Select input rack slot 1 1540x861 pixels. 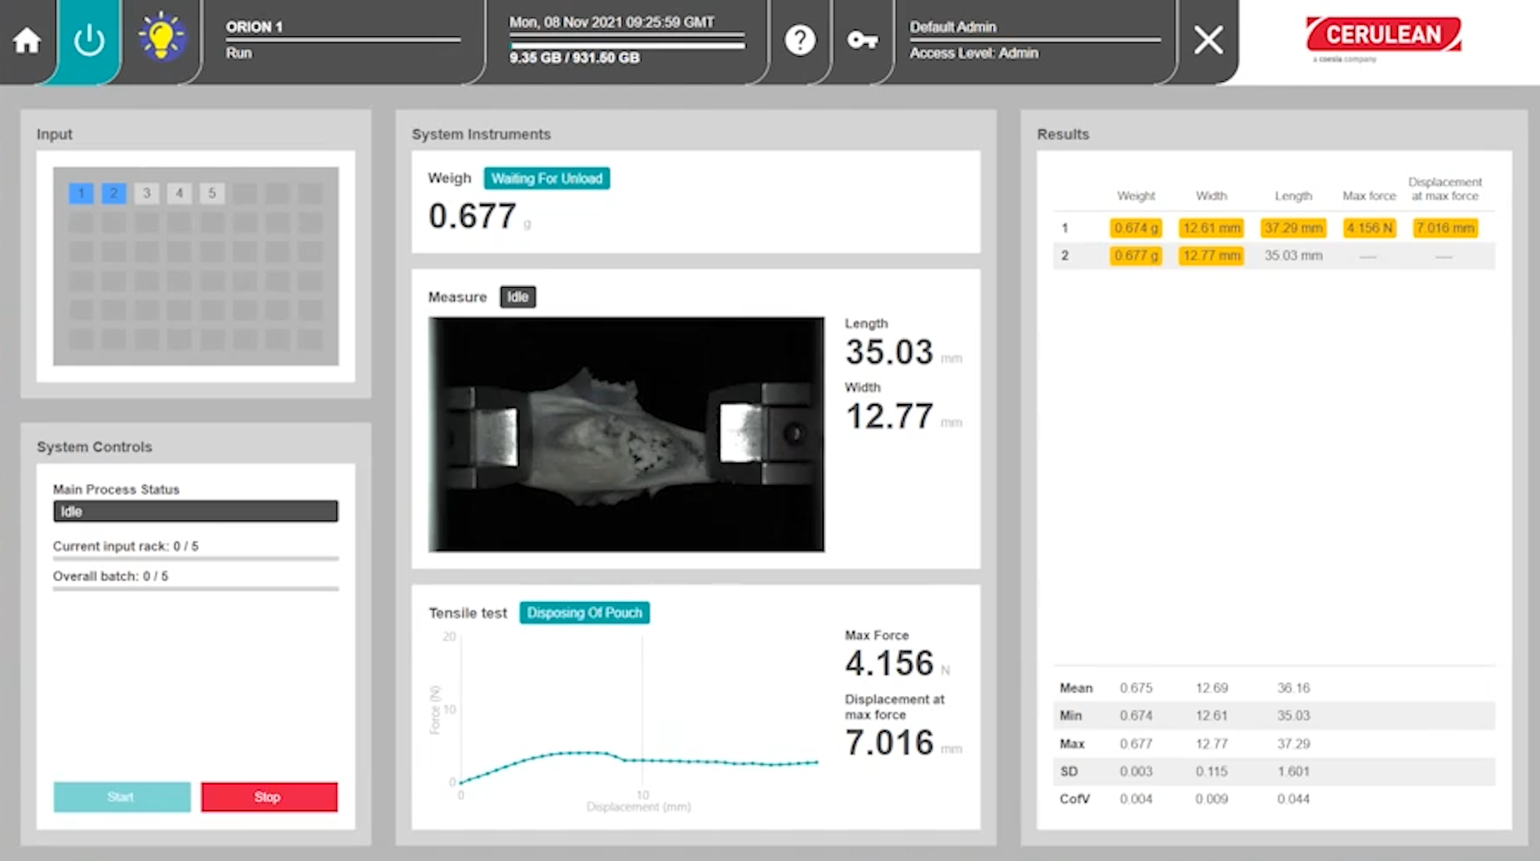click(81, 193)
